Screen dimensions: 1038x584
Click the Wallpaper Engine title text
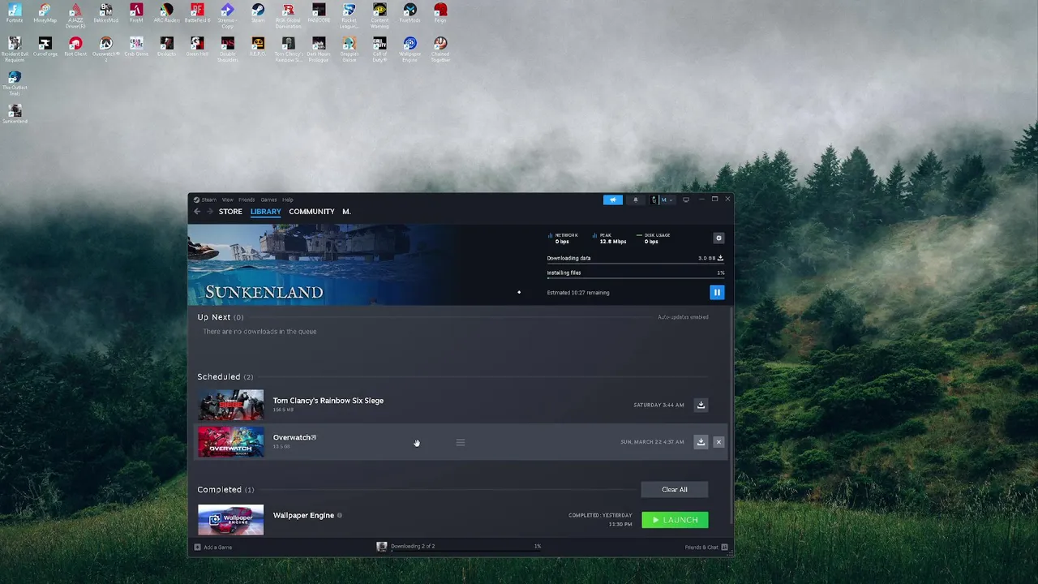(x=303, y=516)
